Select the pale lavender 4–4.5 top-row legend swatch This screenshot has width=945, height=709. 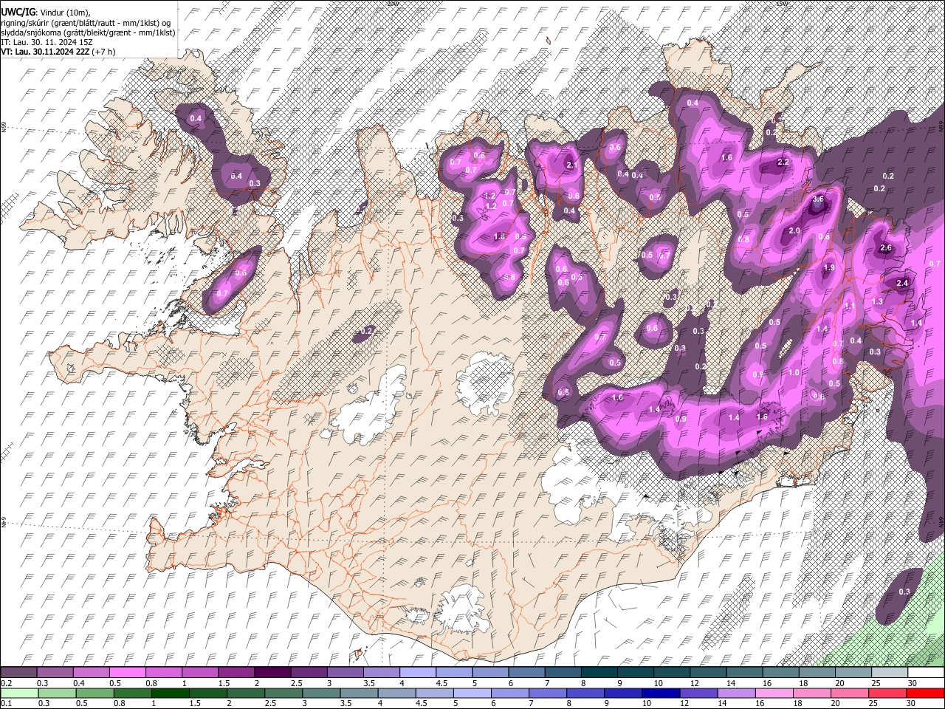(x=419, y=673)
